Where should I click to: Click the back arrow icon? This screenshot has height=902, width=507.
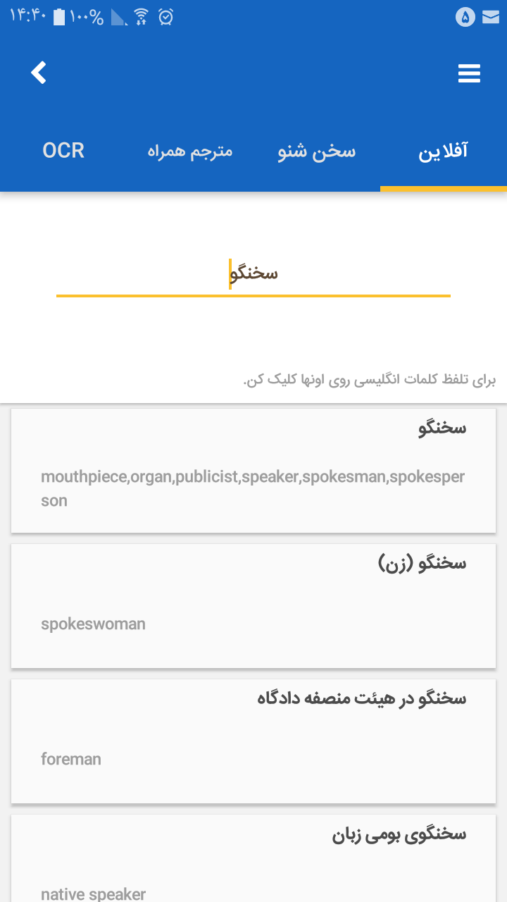39,73
